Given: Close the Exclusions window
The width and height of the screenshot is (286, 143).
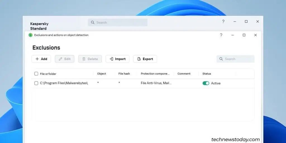Looking at the screenshot, I should coord(255,35).
